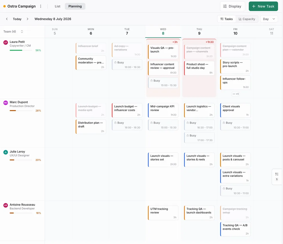Click Laura's Busy 15:00 - 15:30 block
The image size is (283, 244).
pyautogui.click(x=163, y=83)
